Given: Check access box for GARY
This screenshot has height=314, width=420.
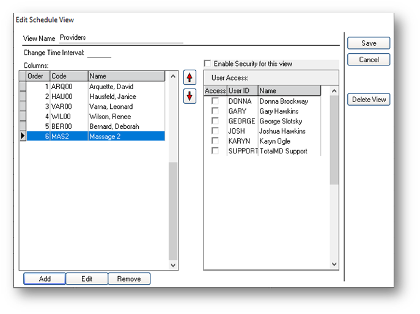Looking at the screenshot, I should [215, 111].
